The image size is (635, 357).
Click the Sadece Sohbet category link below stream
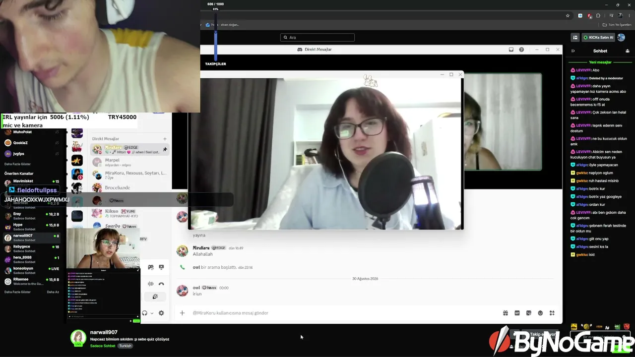click(103, 346)
